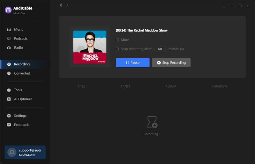Image resolution: width=255 pixels, height=164 pixels.
Task: Maximize the AudiCable window
Action: 240,6
